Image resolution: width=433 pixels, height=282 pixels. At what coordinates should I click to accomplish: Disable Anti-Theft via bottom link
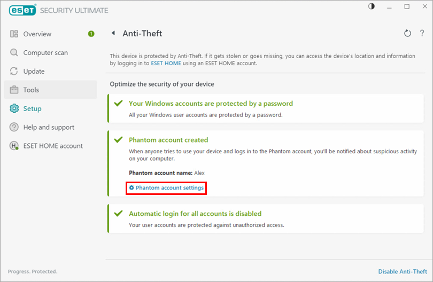(403, 271)
